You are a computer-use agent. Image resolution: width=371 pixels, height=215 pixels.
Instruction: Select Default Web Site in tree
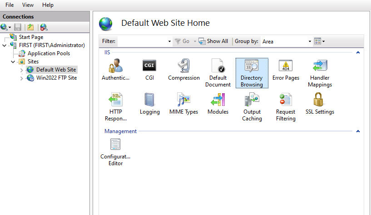[x=56, y=70]
